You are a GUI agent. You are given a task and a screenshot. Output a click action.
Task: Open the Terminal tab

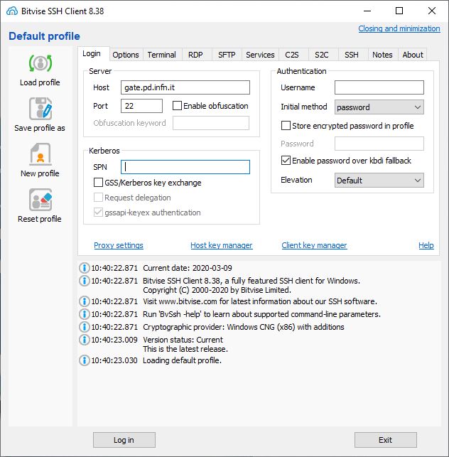point(162,55)
